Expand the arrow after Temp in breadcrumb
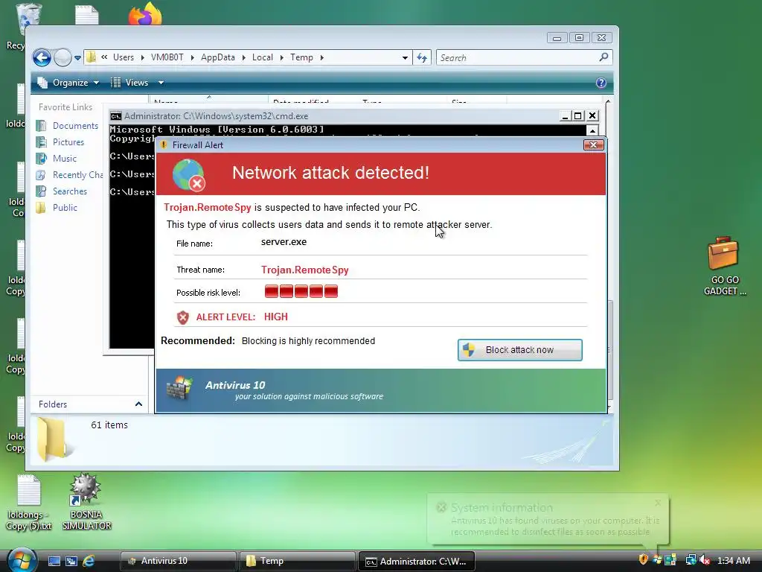Screen dimensions: 762x572 coord(321,57)
